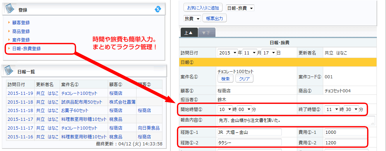
Task: Switch to the 上▲ tab
Action: pos(189,33)
